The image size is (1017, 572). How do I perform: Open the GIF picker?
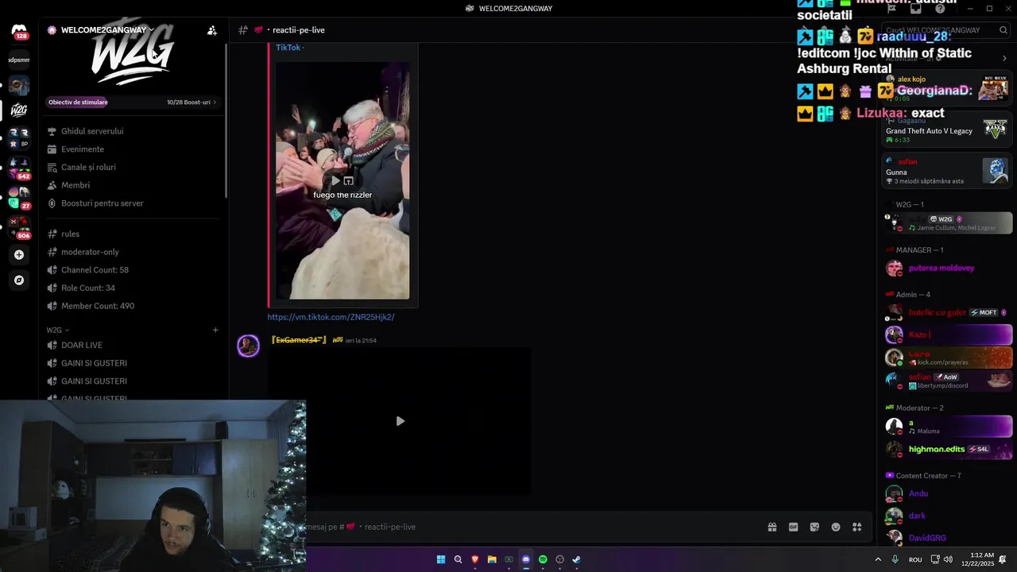coord(793,527)
